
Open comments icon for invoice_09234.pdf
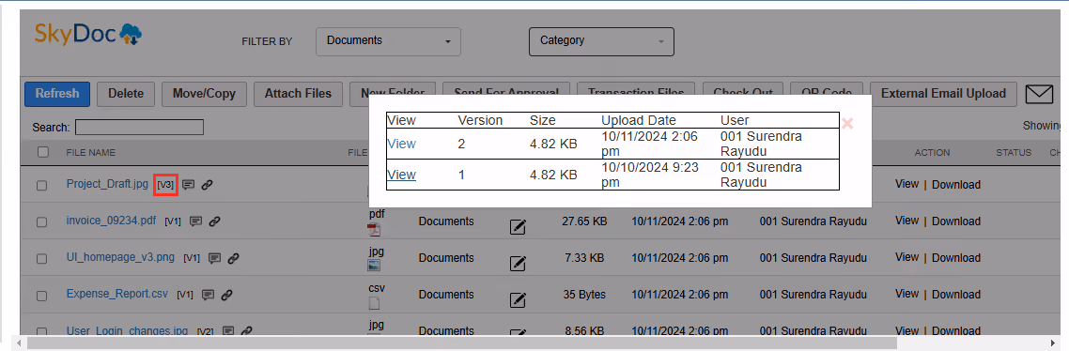195,221
